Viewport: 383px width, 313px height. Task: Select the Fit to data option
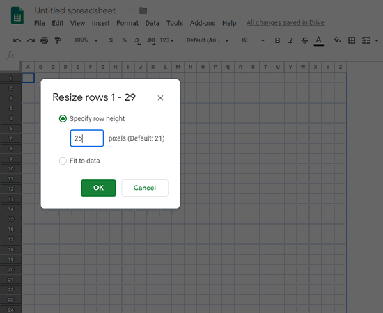coord(63,161)
